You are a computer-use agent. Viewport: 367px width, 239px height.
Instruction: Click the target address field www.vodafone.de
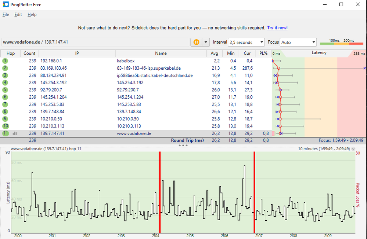click(95, 42)
